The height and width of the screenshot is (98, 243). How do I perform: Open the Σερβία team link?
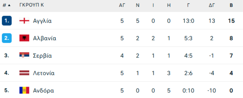click(42, 56)
